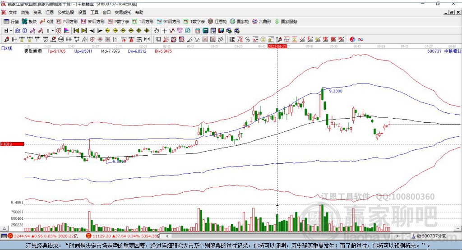Viewport: 462px width, 250px height.
Task: Expand the candlestick style dropdown arrow
Action: [53, 31]
